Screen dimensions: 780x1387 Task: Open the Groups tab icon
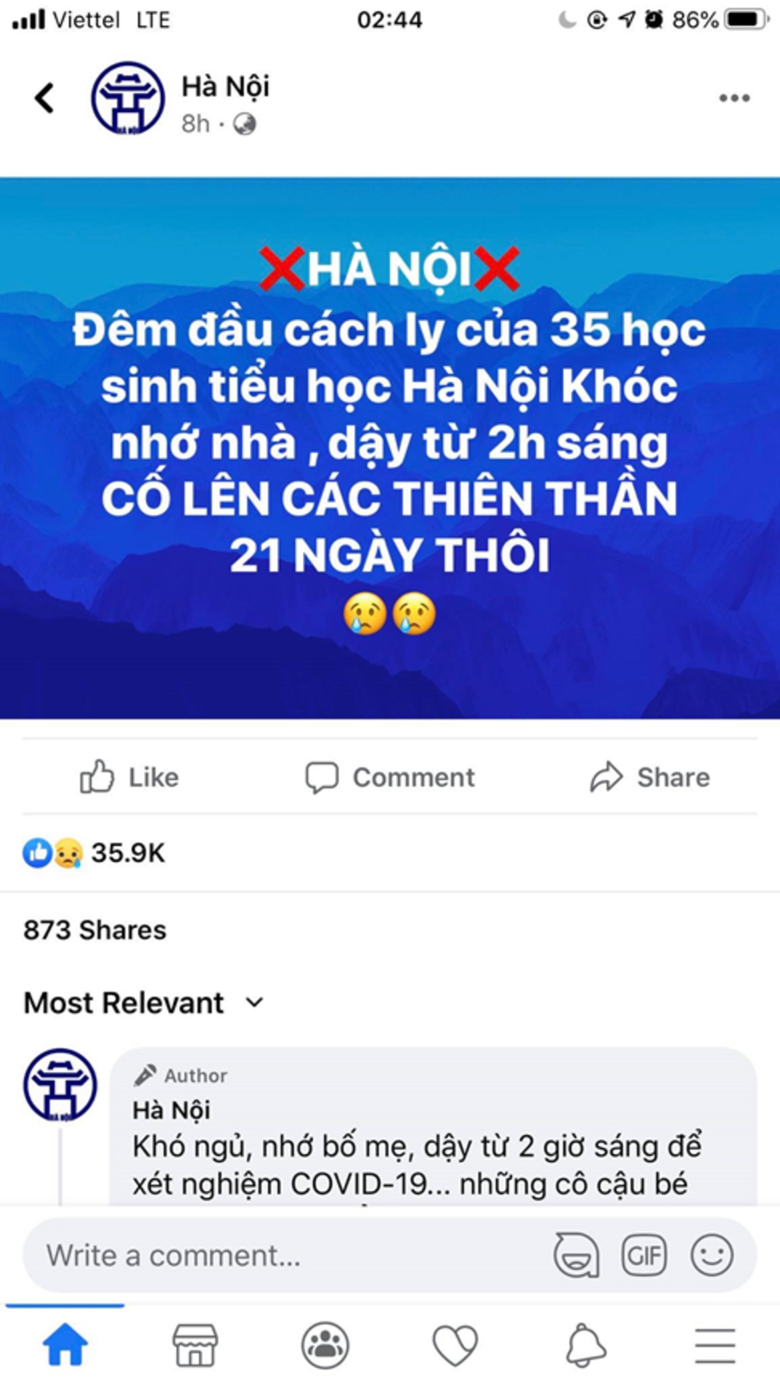point(325,1345)
